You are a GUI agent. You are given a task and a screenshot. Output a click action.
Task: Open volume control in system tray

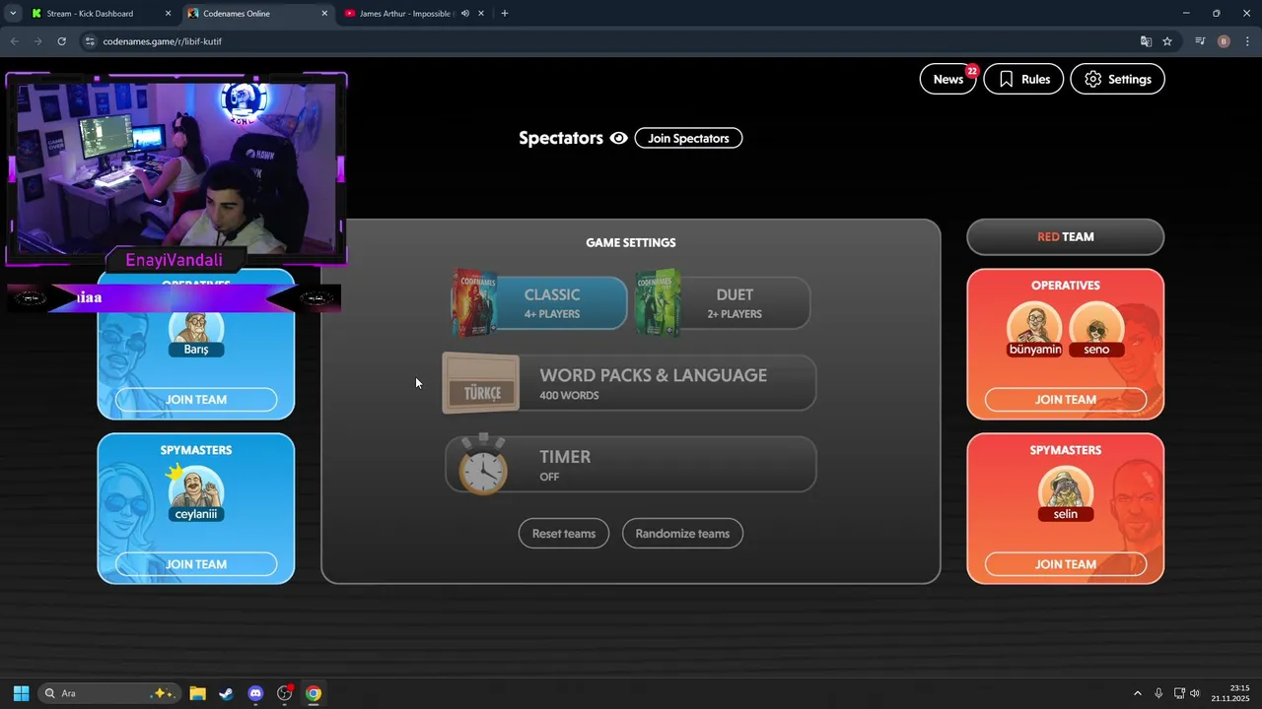point(1195,693)
